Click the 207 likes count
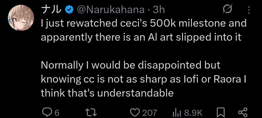262x118 pixels. click(x=150, y=112)
